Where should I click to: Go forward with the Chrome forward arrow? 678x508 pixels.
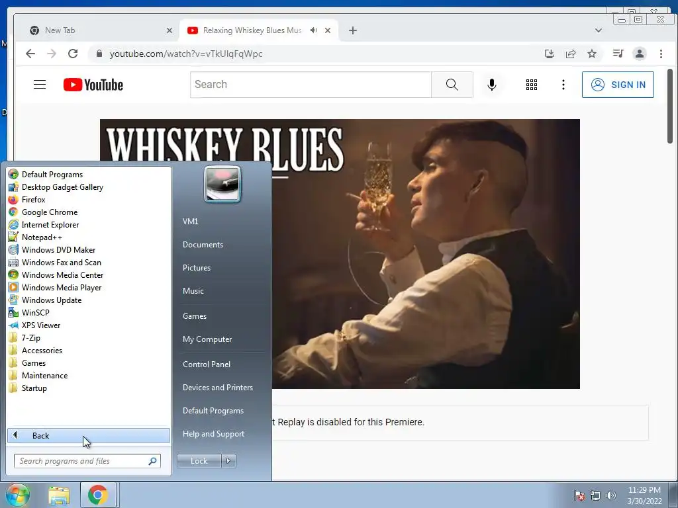(52, 54)
